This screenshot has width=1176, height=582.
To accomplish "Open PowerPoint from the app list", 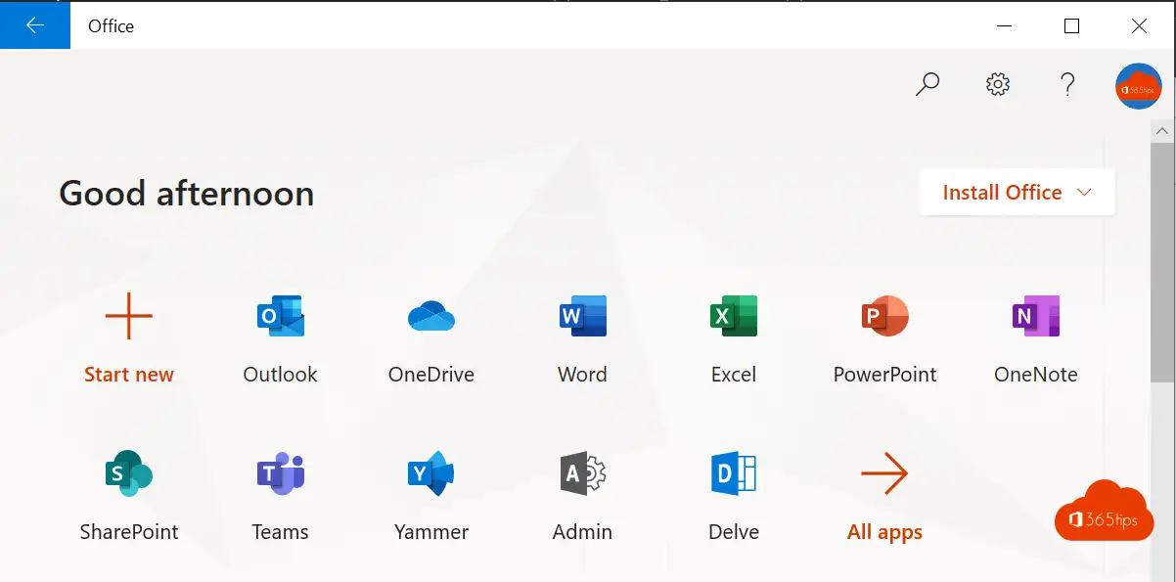I will (x=884, y=317).
